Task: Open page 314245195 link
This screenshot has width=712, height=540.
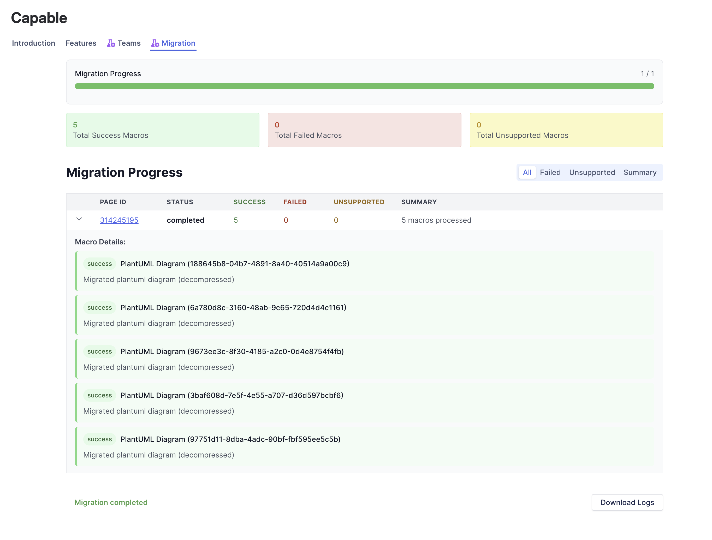Action: (119, 220)
